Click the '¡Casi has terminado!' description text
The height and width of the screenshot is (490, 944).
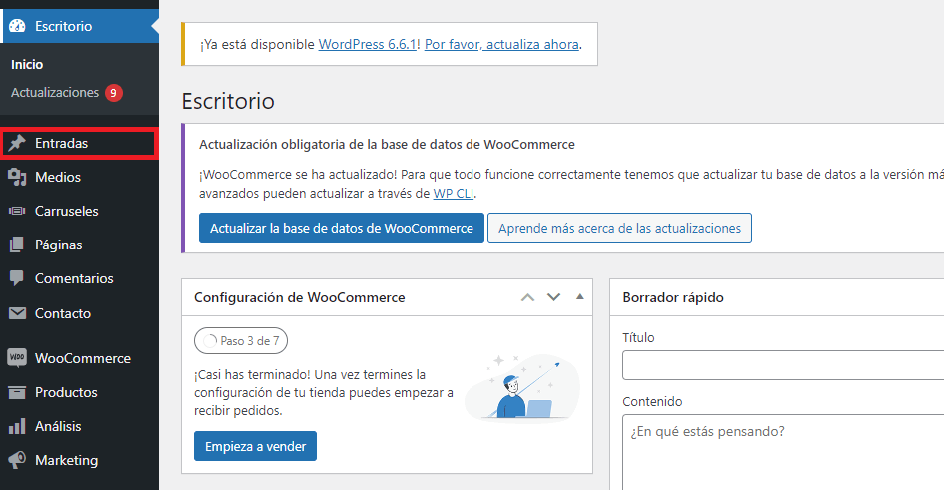click(324, 392)
